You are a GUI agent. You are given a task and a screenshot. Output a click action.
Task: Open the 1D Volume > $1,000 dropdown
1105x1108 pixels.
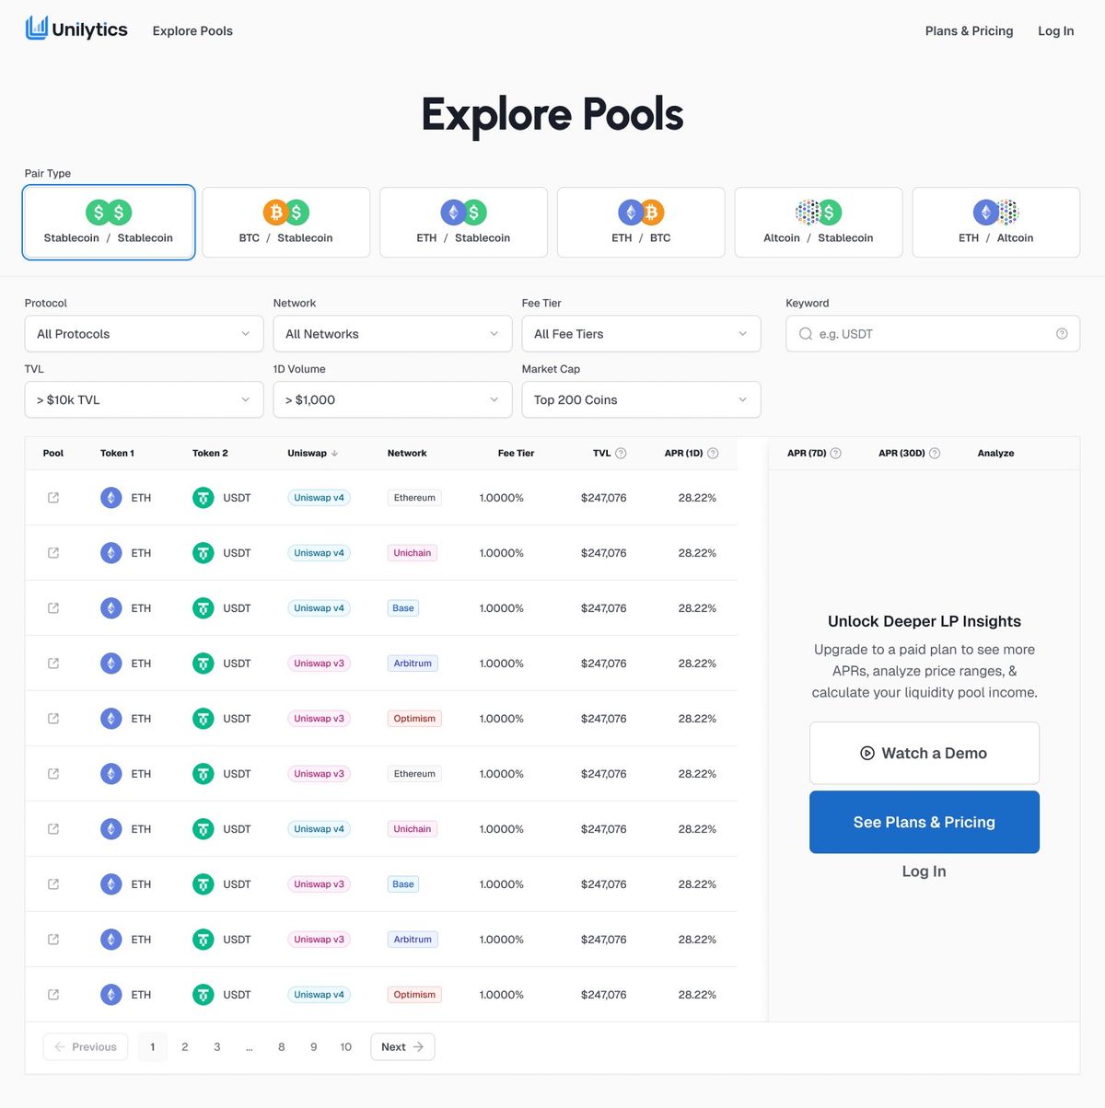coord(392,399)
